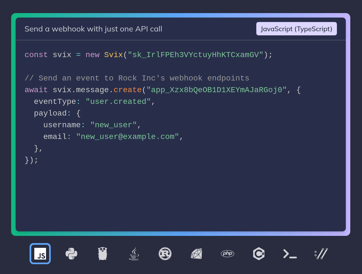Click the yellow Svix class name
The image size is (362, 274).
(113, 55)
